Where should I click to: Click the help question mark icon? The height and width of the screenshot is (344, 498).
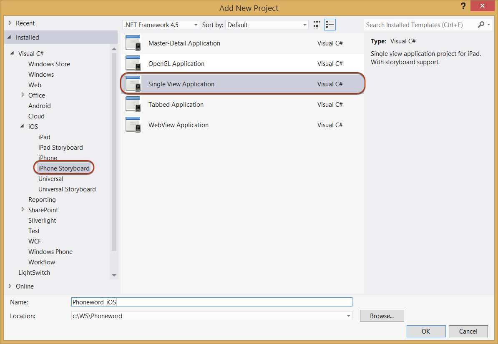[463, 7]
